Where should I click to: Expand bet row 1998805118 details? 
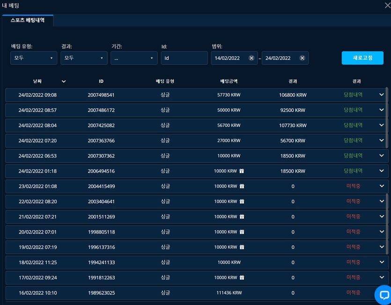click(x=382, y=232)
